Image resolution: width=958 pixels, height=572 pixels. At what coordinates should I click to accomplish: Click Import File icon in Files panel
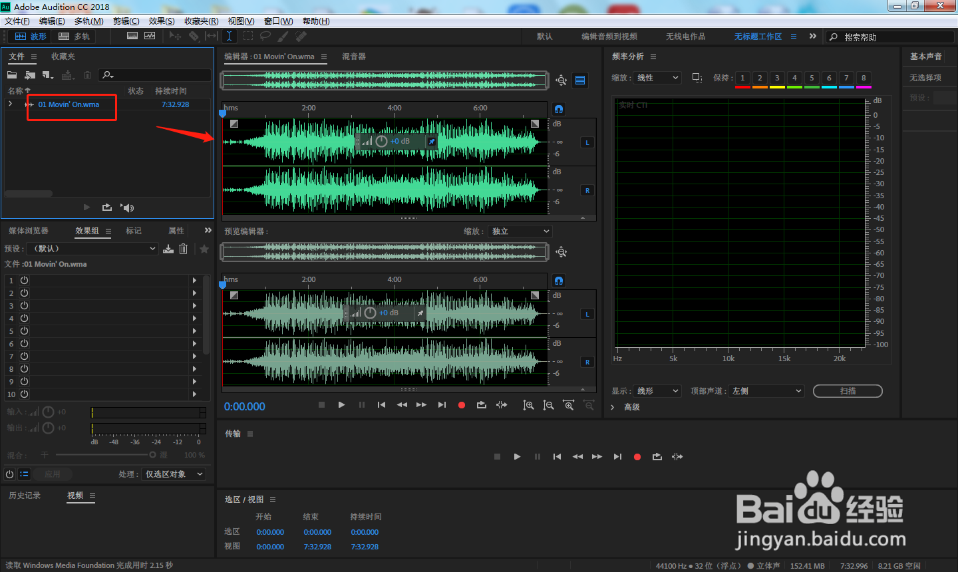30,75
